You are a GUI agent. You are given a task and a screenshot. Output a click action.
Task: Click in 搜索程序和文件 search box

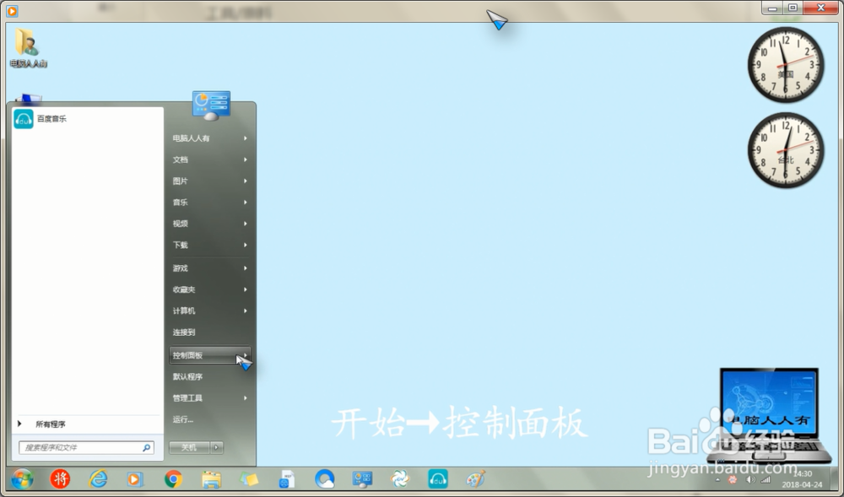(x=86, y=447)
